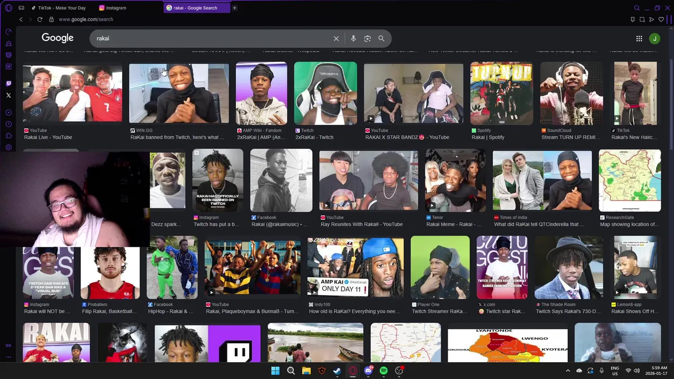The height and width of the screenshot is (379, 674).
Task: Click "HipHop - Rakai &" Facebook caption
Action: click(171, 312)
